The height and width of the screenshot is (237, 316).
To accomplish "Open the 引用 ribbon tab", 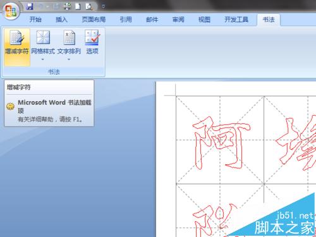I will click(x=126, y=20).
